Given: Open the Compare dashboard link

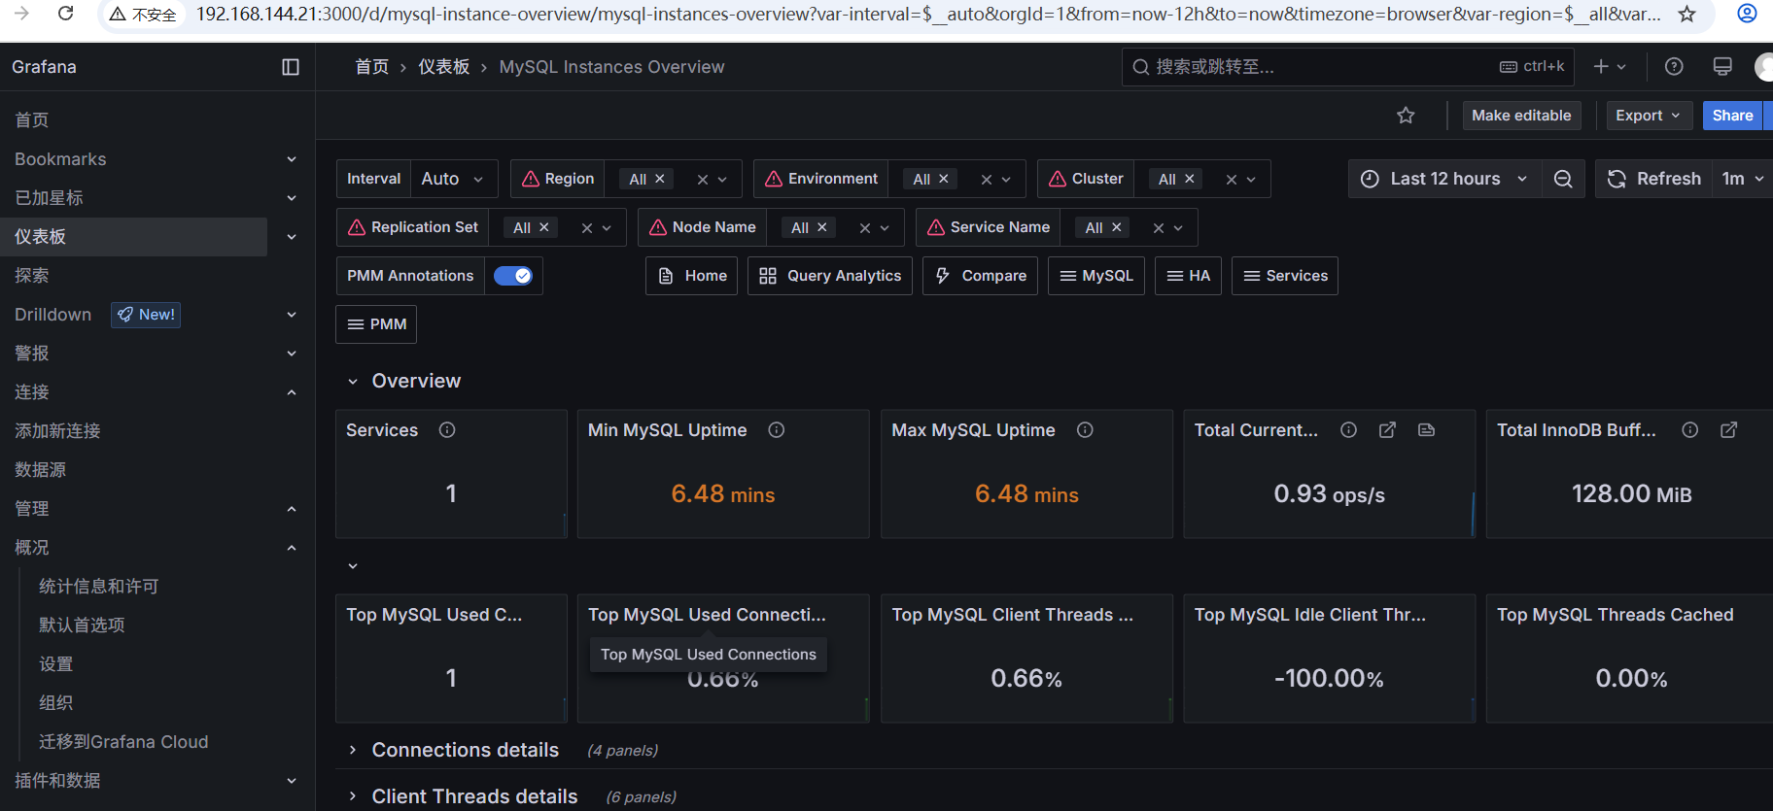Looking at the screenshot, I should coord(981,276).
